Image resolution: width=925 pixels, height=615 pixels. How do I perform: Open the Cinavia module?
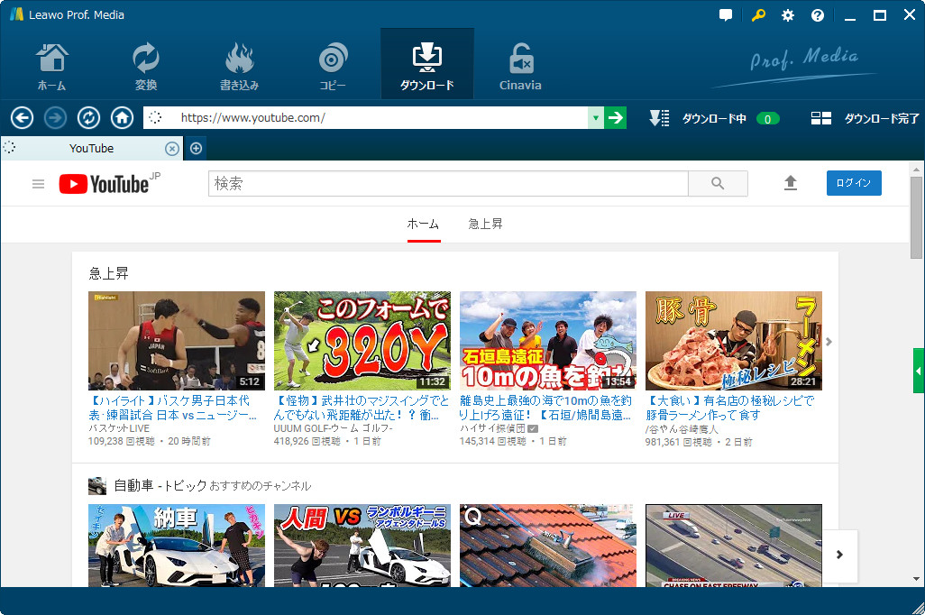coord(520,66)
